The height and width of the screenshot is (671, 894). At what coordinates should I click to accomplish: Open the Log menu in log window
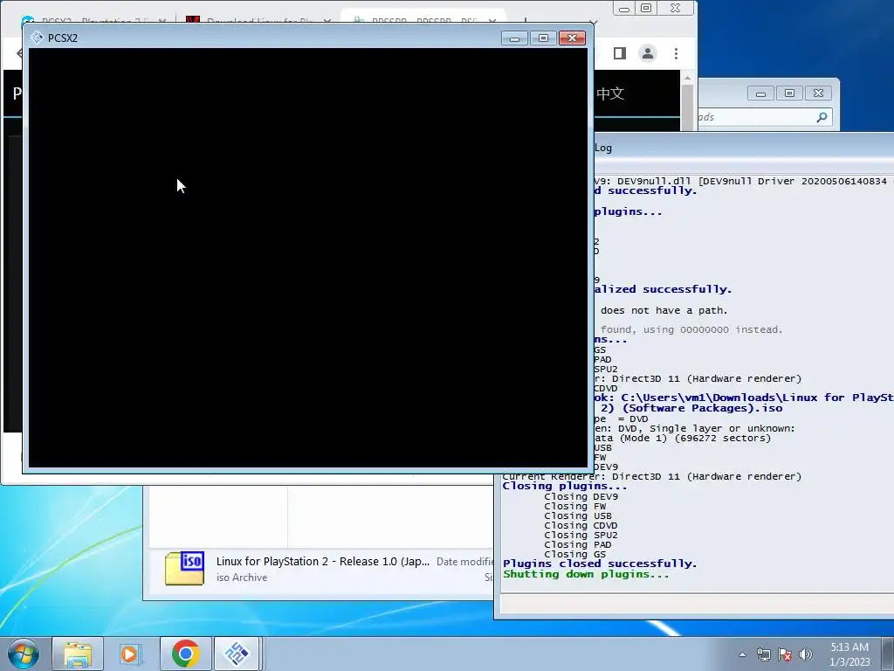pos(602,148)
